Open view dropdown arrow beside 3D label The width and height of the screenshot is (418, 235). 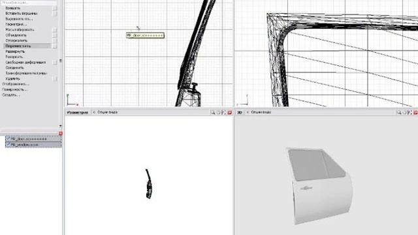click(248, 112)
